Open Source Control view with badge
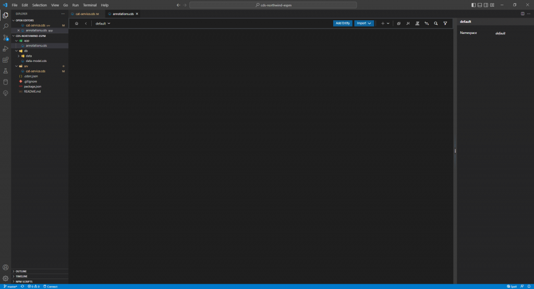The image size is (534, 289). (x=5, y=37)
